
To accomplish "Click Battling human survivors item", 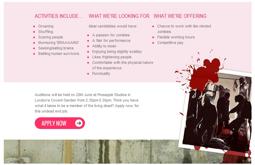I will (59, 54).
